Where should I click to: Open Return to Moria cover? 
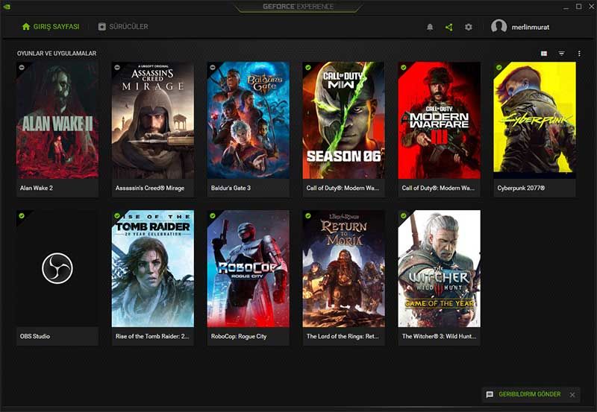click(x=343, y=268)
